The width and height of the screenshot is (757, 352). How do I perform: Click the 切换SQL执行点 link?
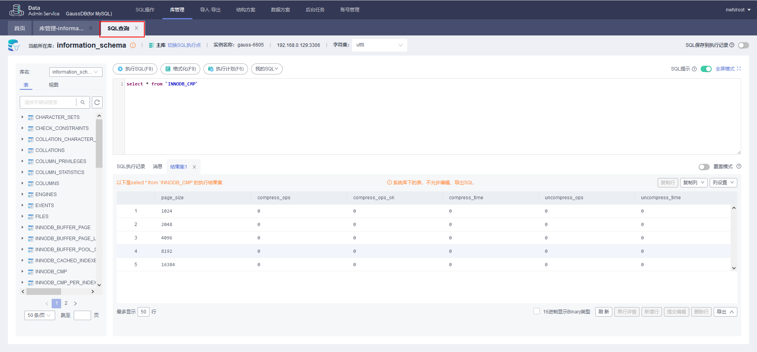pyautogui.click(x=184, y=45)
